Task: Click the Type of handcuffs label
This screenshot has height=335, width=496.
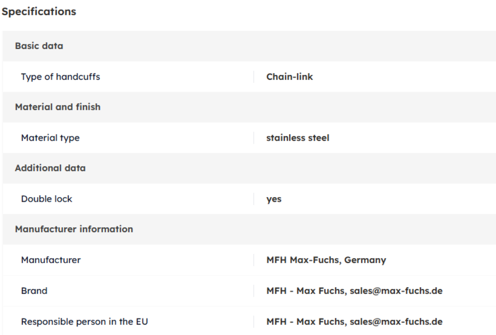Action: (60, 77)
